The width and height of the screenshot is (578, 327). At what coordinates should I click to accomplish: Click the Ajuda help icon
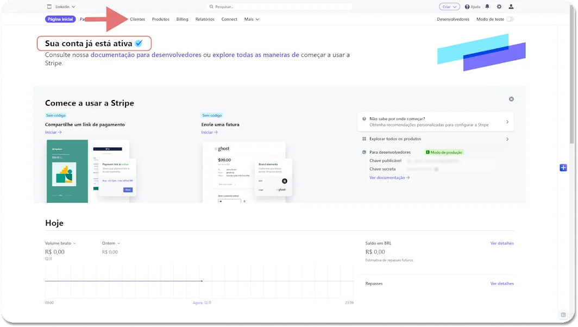point(467,7)
